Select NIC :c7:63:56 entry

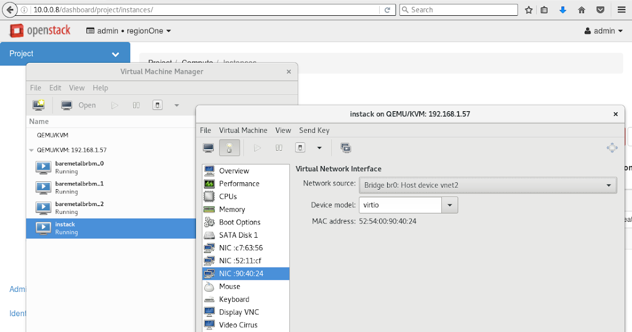(246, 248)
